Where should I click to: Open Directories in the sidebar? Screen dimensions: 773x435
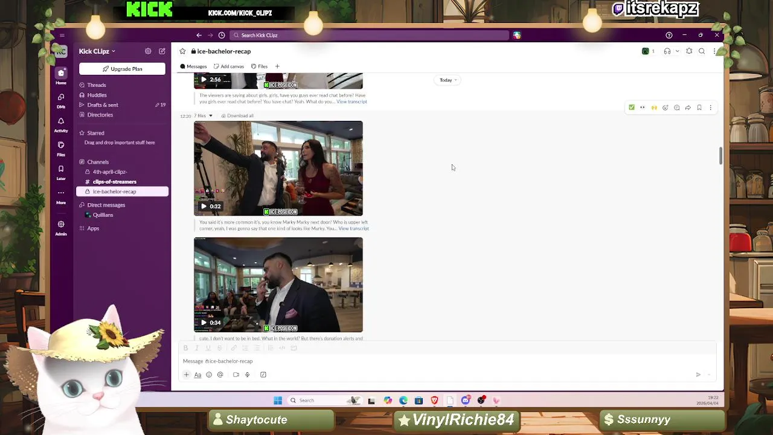[100, 114]
